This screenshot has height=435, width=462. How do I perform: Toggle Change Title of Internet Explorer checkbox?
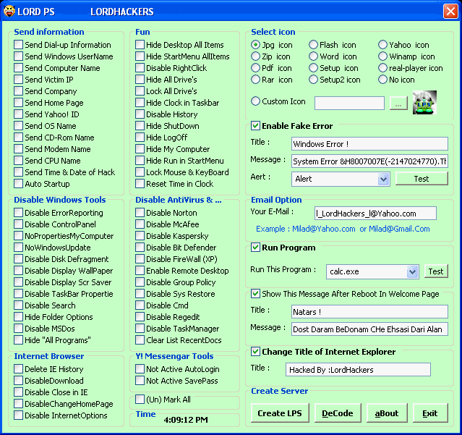[256, 352]
